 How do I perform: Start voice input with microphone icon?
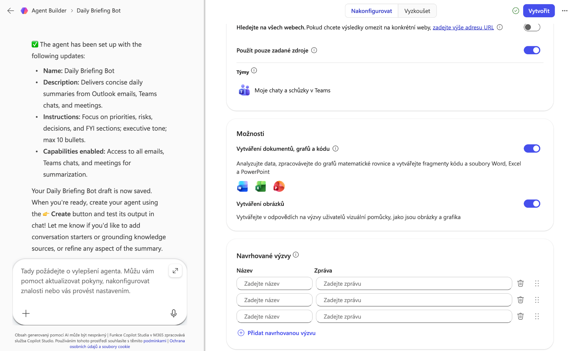(174, 313)
